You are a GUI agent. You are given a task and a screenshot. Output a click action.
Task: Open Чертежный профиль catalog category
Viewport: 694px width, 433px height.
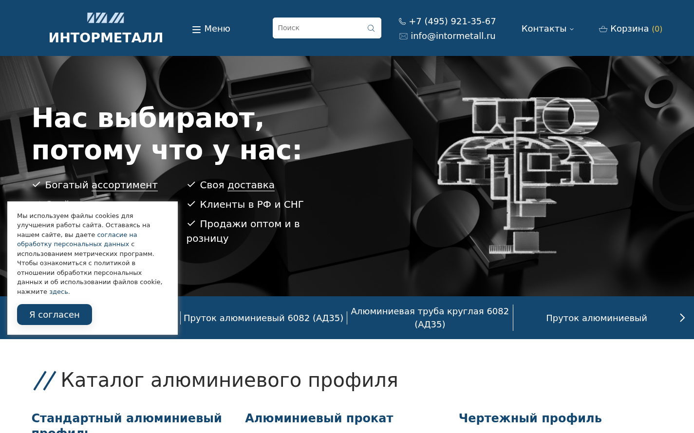[530, 418]
